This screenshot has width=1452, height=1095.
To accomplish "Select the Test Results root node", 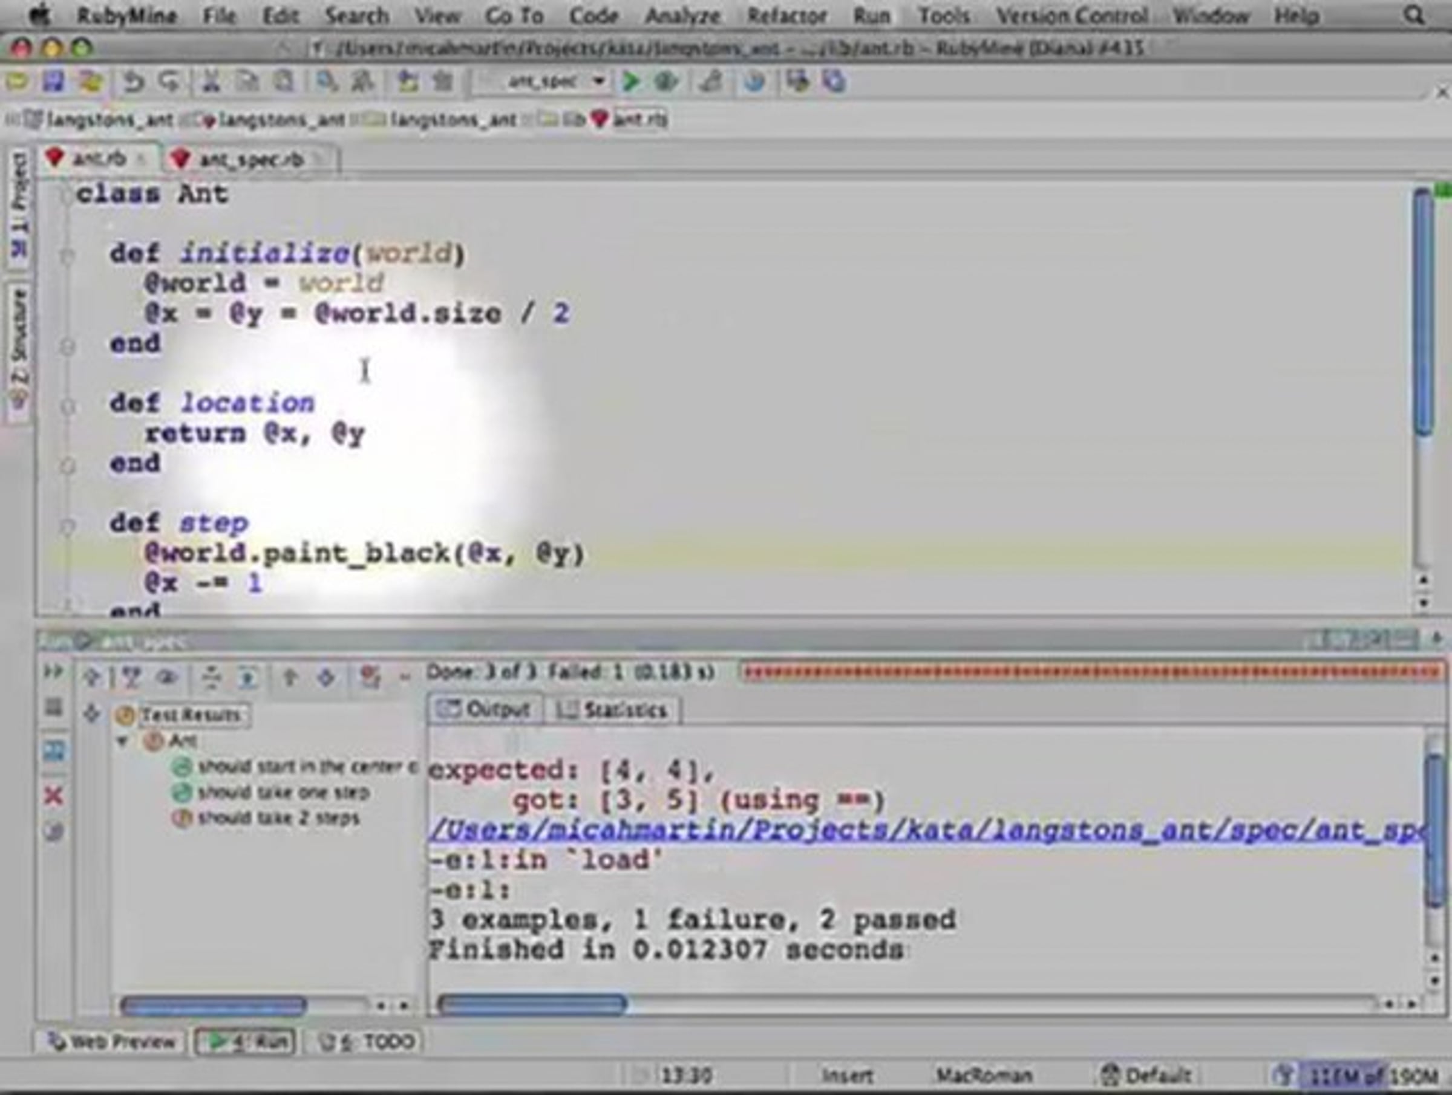I will [182, 715].
